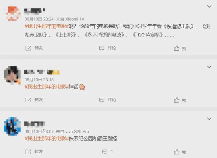Open the orange pixelated avatar of first poster
The width and height of the screenshot is (217, 158).
(13, 13)
